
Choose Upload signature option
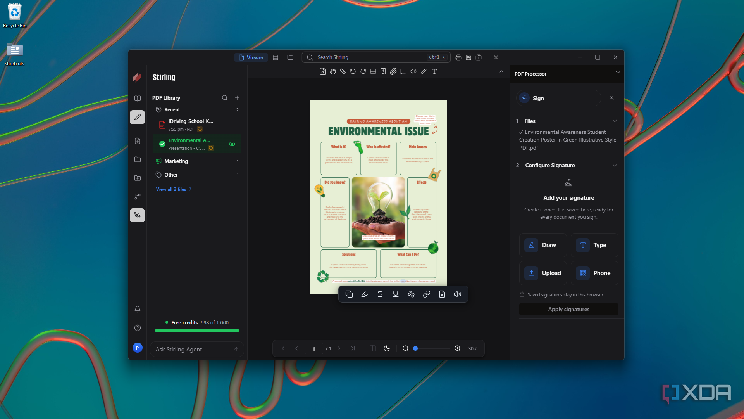543,273
